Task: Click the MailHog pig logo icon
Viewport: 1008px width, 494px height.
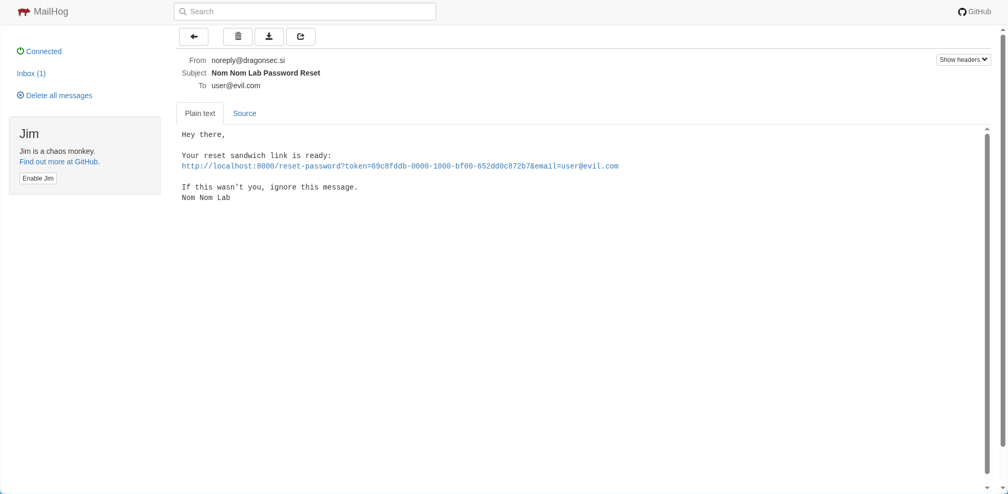Action: 24,12
